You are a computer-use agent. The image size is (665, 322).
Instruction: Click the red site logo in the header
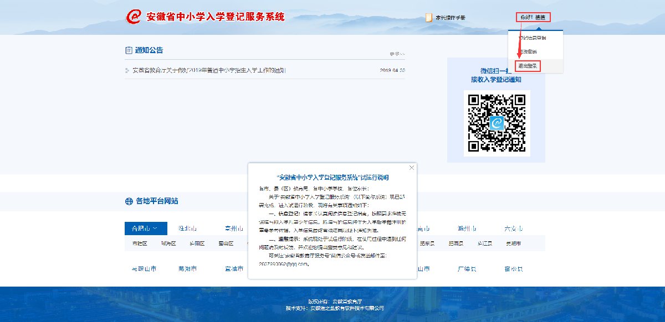click(x=134, y=17)
